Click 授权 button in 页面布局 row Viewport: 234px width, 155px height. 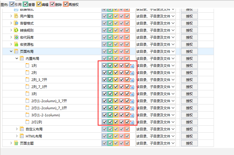tap(189, 51)
